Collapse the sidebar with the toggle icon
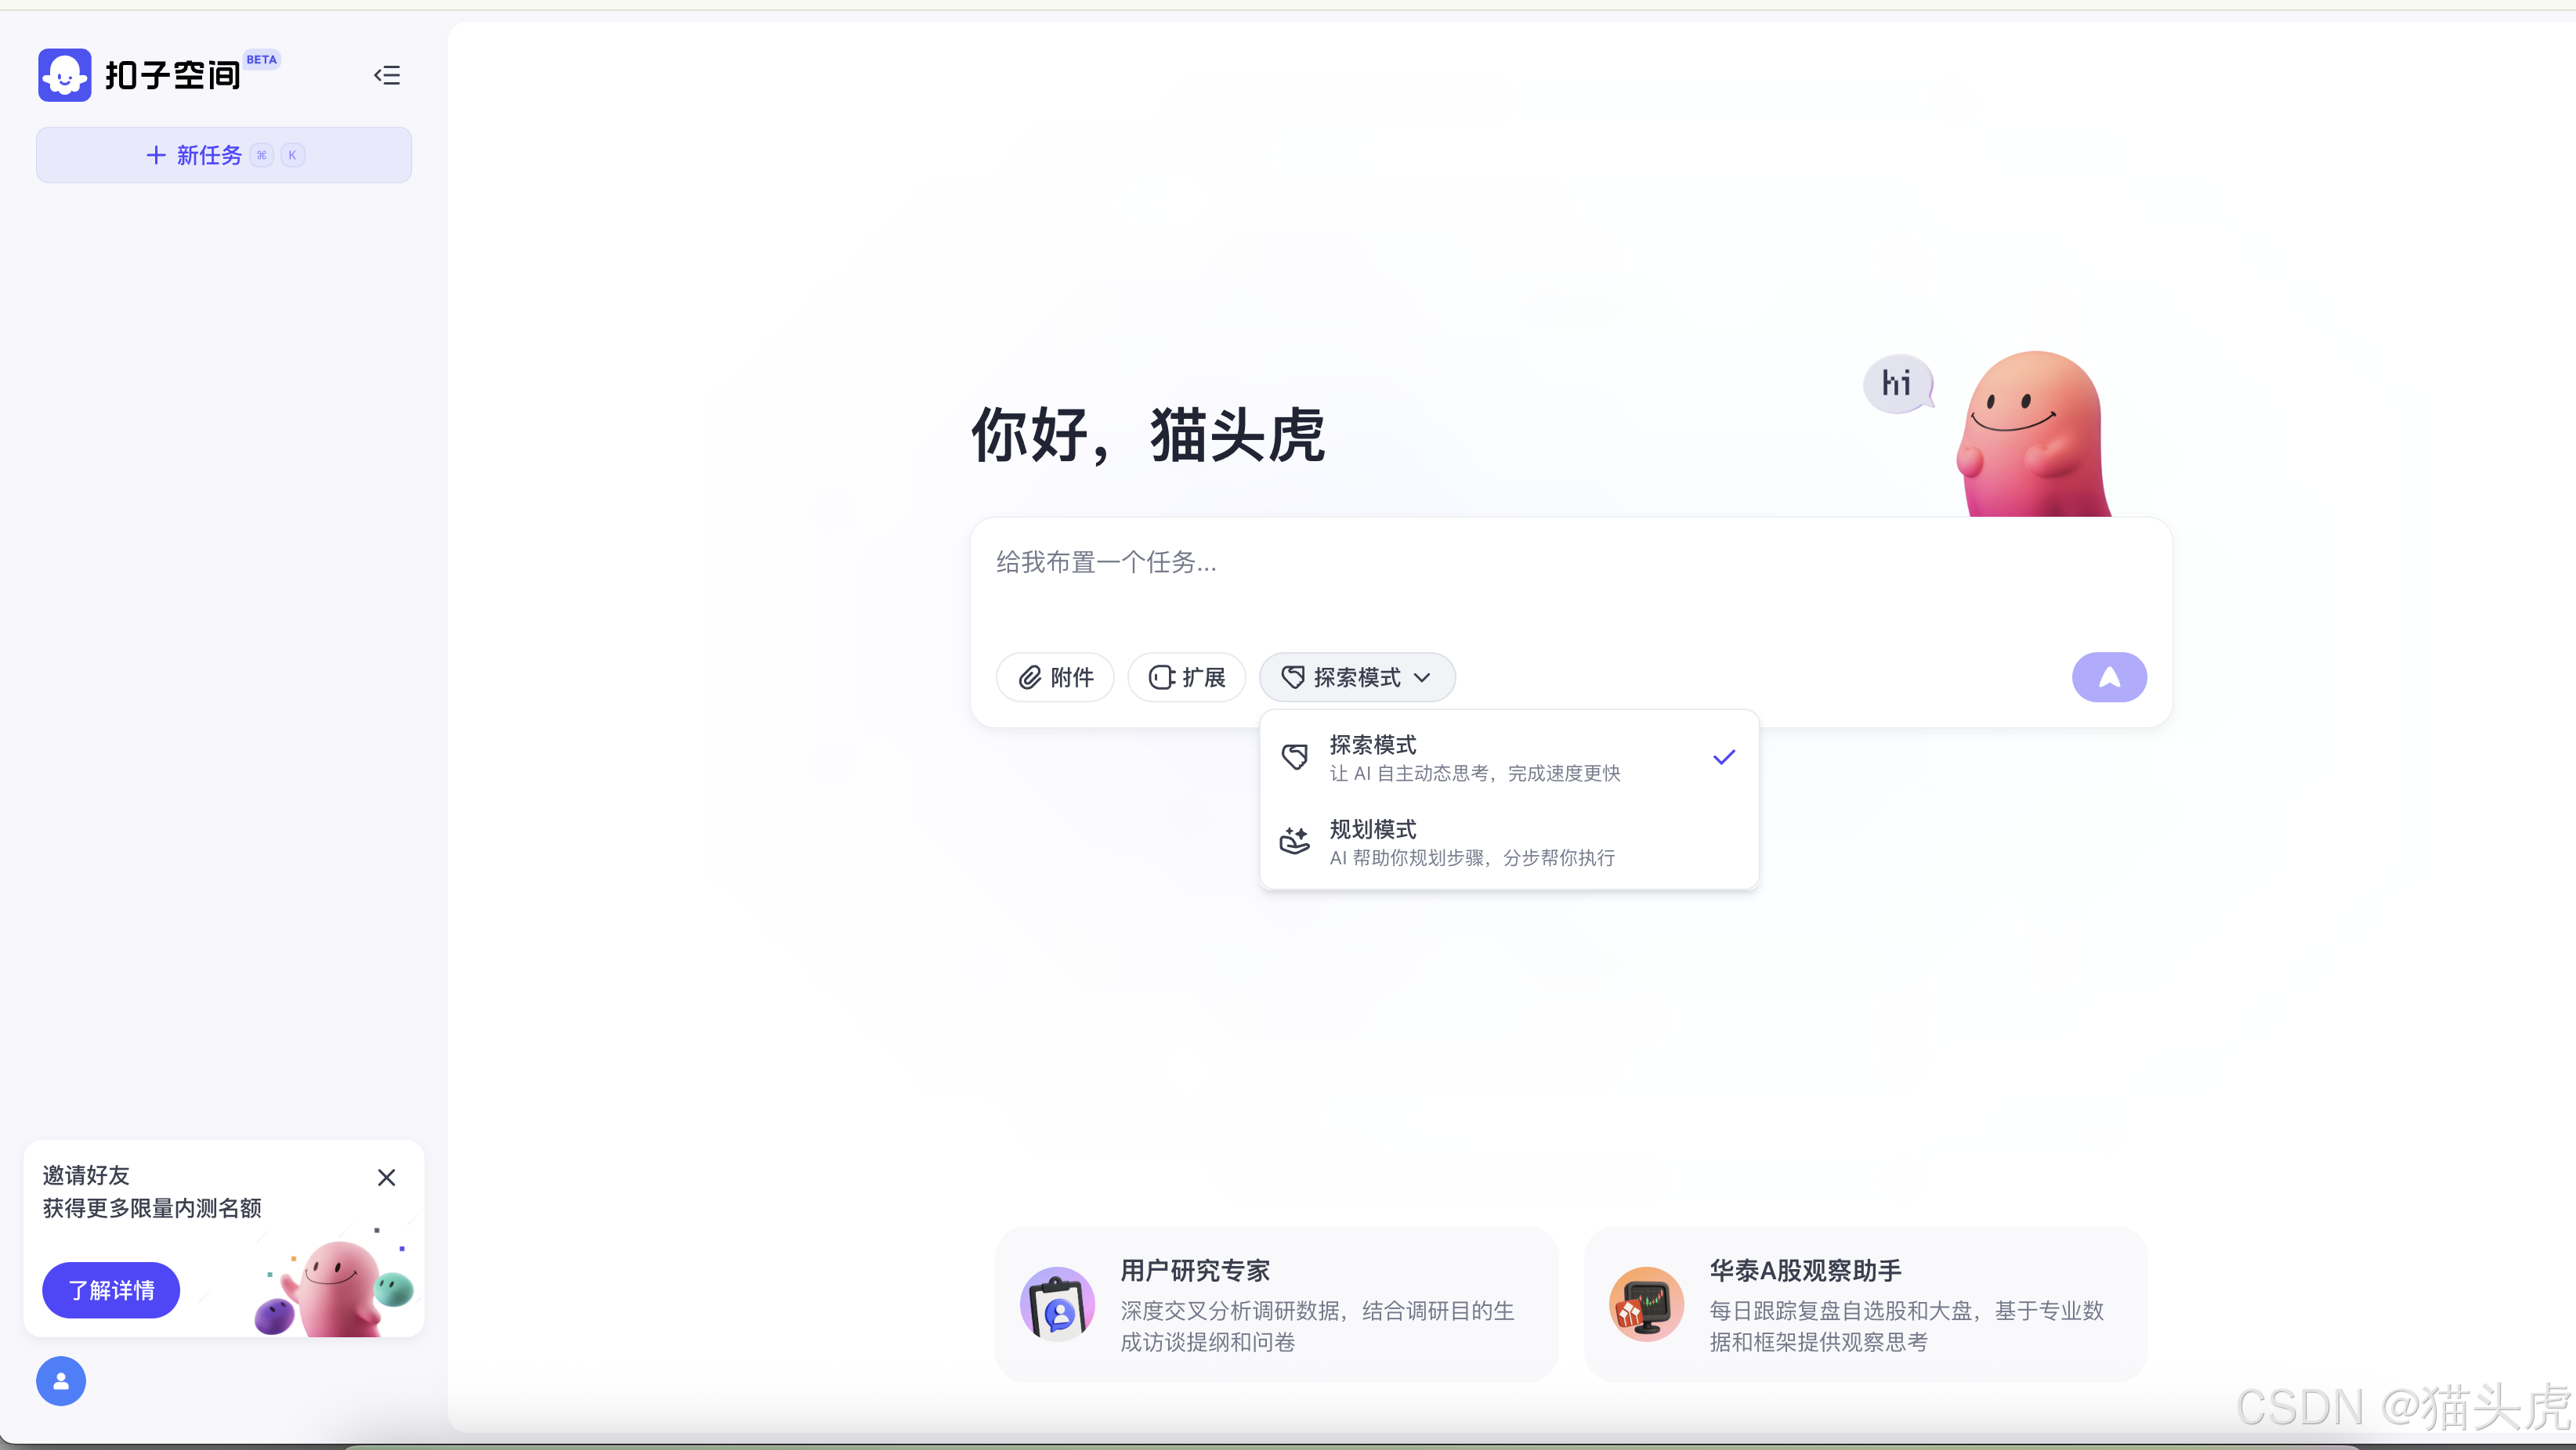2576x1450 pixels. [x=387, y=75]
